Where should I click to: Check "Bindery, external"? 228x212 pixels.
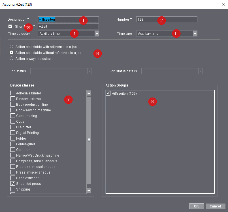[12, 99]
